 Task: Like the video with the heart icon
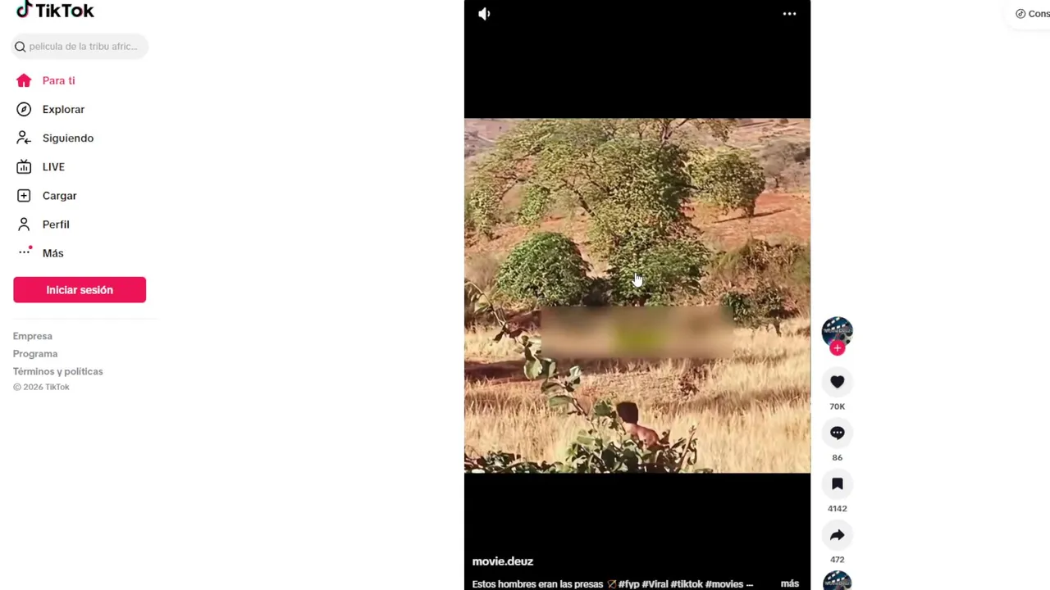pyautogui.click(x=837, y=382)
